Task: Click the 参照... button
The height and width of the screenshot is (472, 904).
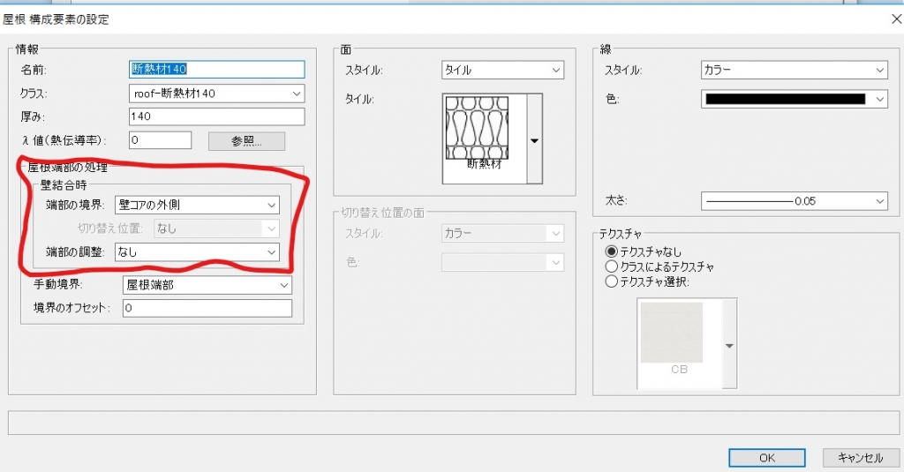Action: [x=246, y=141]
